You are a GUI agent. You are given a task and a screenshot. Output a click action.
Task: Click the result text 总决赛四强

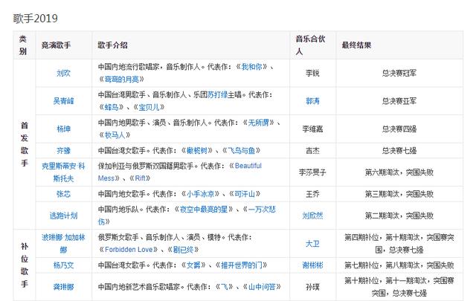(399, 129)
